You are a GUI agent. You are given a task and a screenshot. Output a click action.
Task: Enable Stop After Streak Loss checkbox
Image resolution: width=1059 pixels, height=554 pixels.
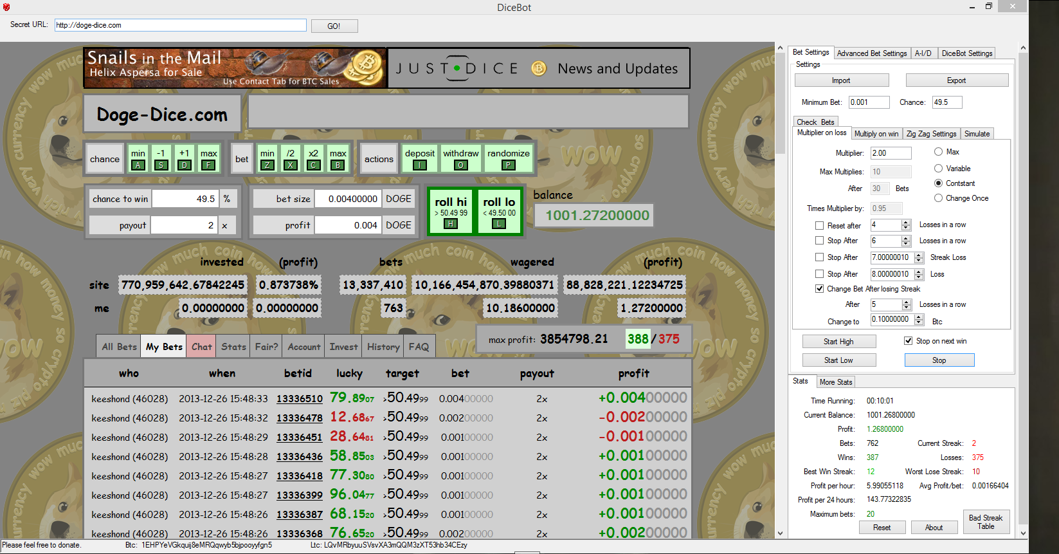[819, 257]
